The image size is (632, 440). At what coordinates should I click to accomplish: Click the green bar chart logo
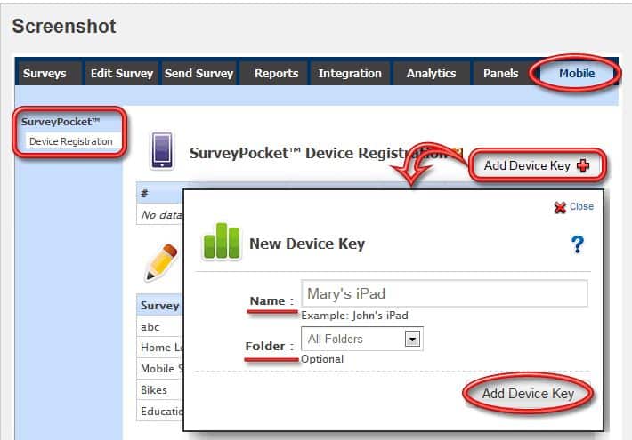click(222, 241)
